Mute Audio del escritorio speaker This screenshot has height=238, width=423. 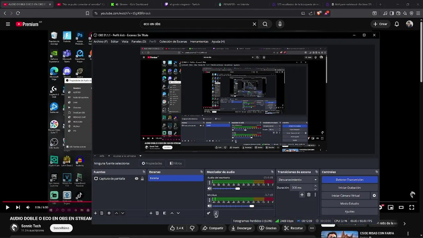210,188
